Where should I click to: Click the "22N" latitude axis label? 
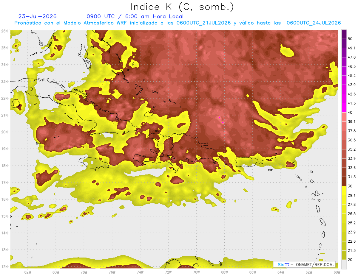[4, 98]
